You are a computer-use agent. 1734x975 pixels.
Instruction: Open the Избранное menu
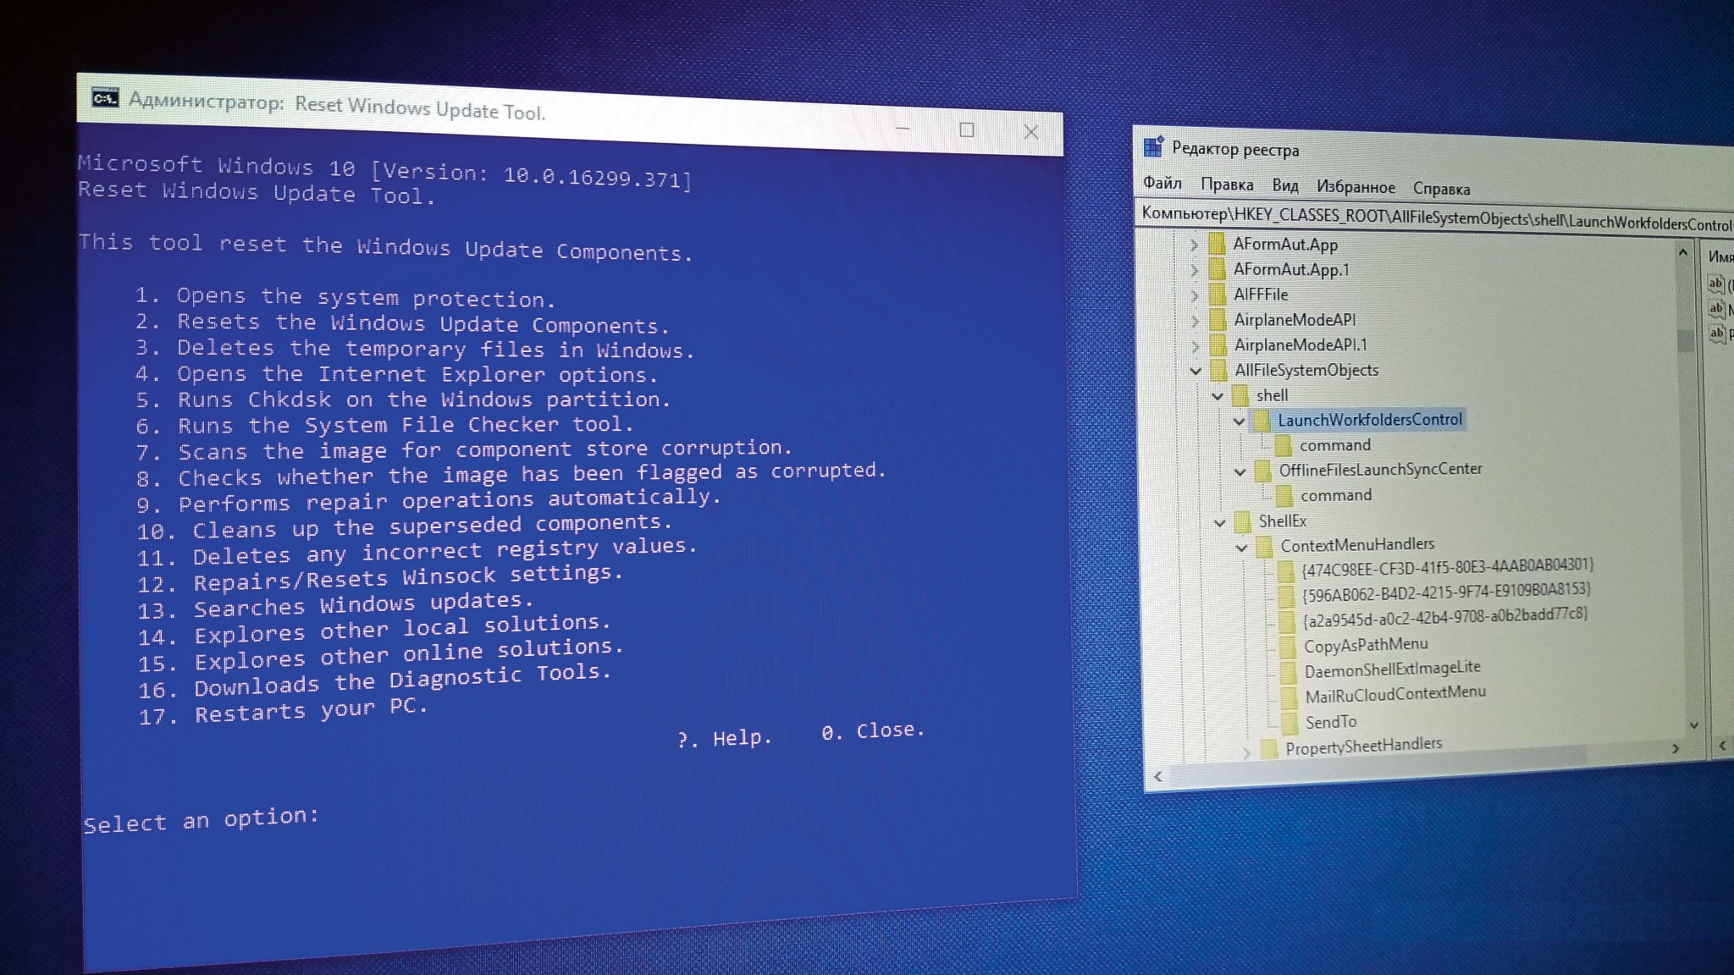1355,186
